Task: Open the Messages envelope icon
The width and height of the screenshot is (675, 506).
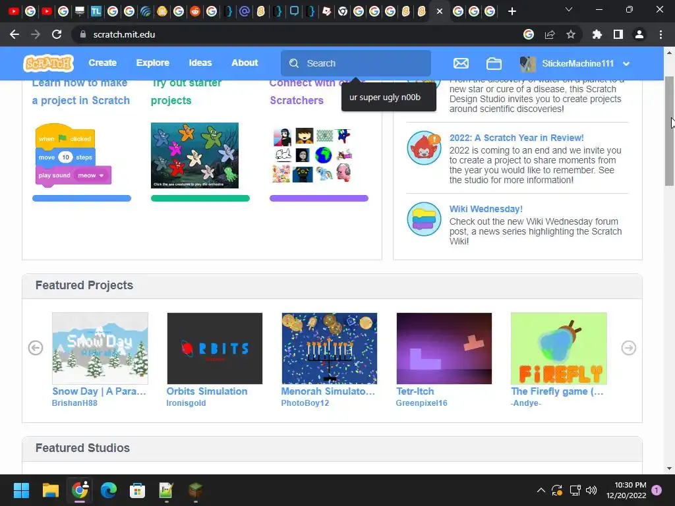Action: click(461, 63)
